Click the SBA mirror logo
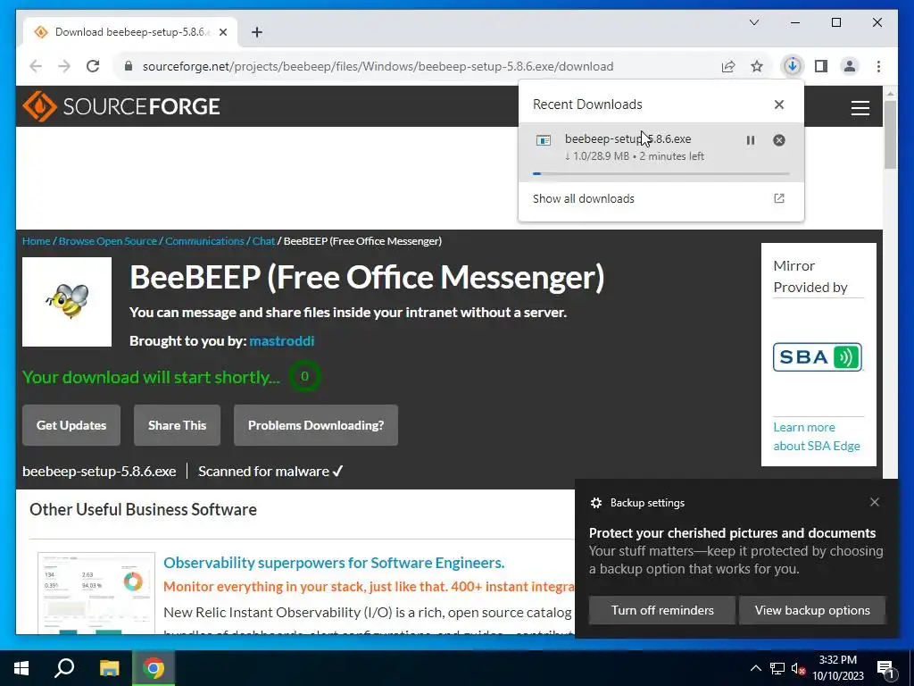914x686 pixels. click(x=818, y=357)
